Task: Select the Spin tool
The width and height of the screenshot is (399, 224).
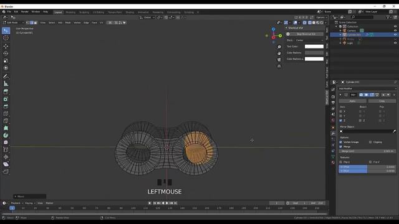Action: 6,136
